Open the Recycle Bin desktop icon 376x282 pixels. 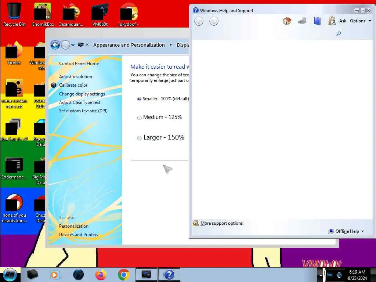tap(14, 14)
